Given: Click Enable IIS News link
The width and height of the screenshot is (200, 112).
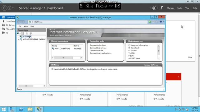Looking at the screenshot, I should (x=151, y=65).
